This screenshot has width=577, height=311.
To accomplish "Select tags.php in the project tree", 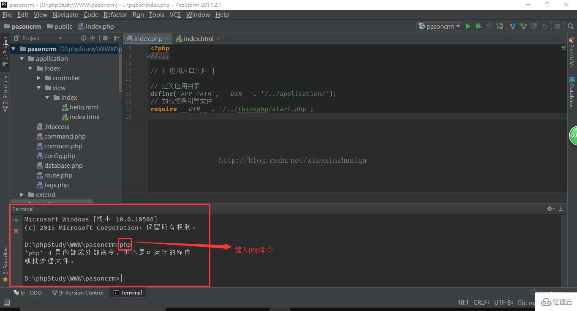I will pyautogui.click(x=52, y=185).
